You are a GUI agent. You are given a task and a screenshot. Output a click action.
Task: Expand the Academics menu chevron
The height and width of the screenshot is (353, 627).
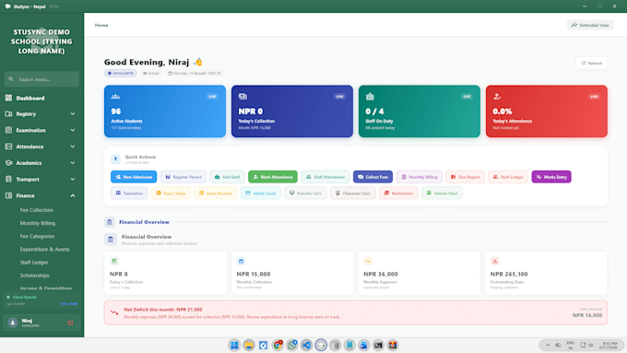click(x=72, y=163)
